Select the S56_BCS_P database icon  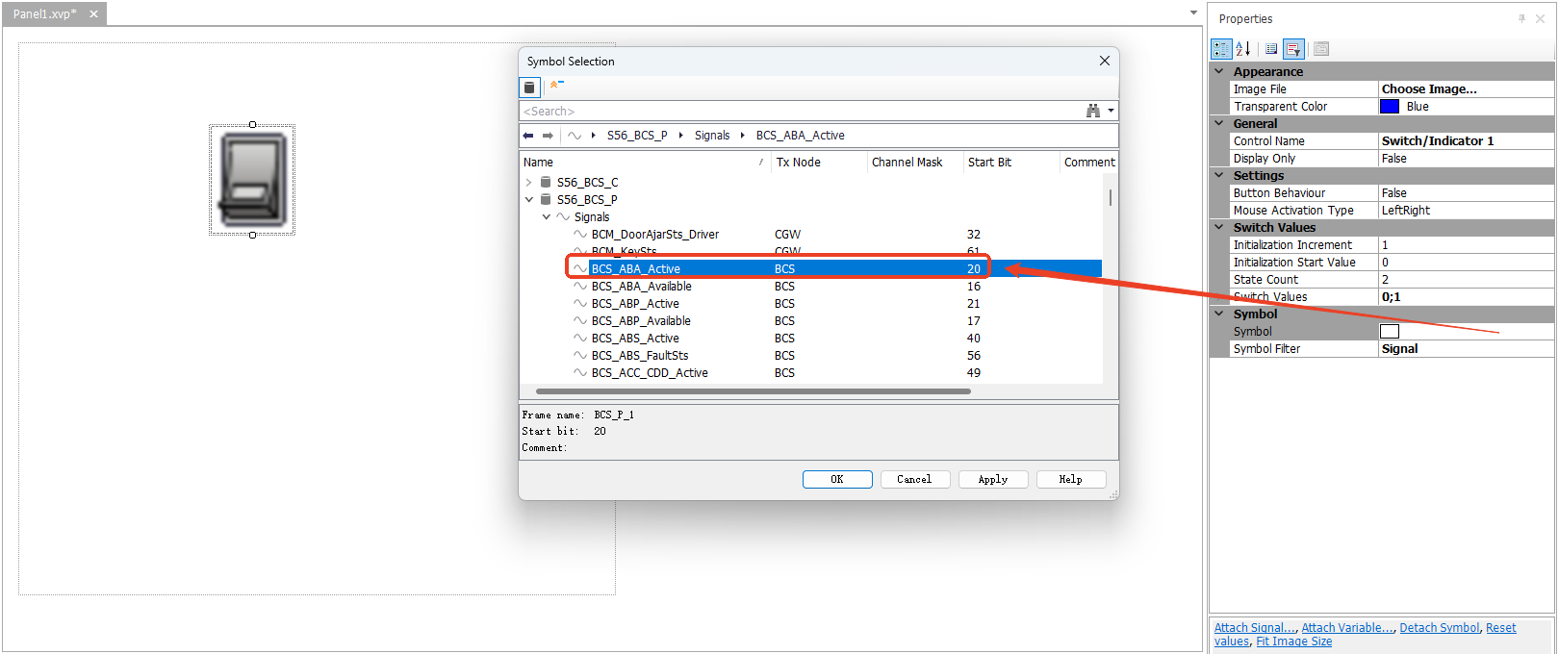[546, 199]
